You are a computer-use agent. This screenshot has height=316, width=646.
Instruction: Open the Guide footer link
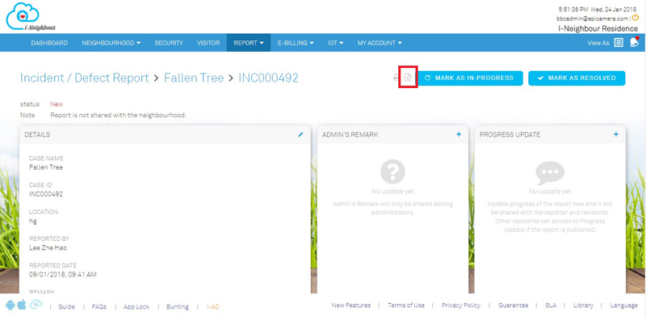tap(66, 307)
